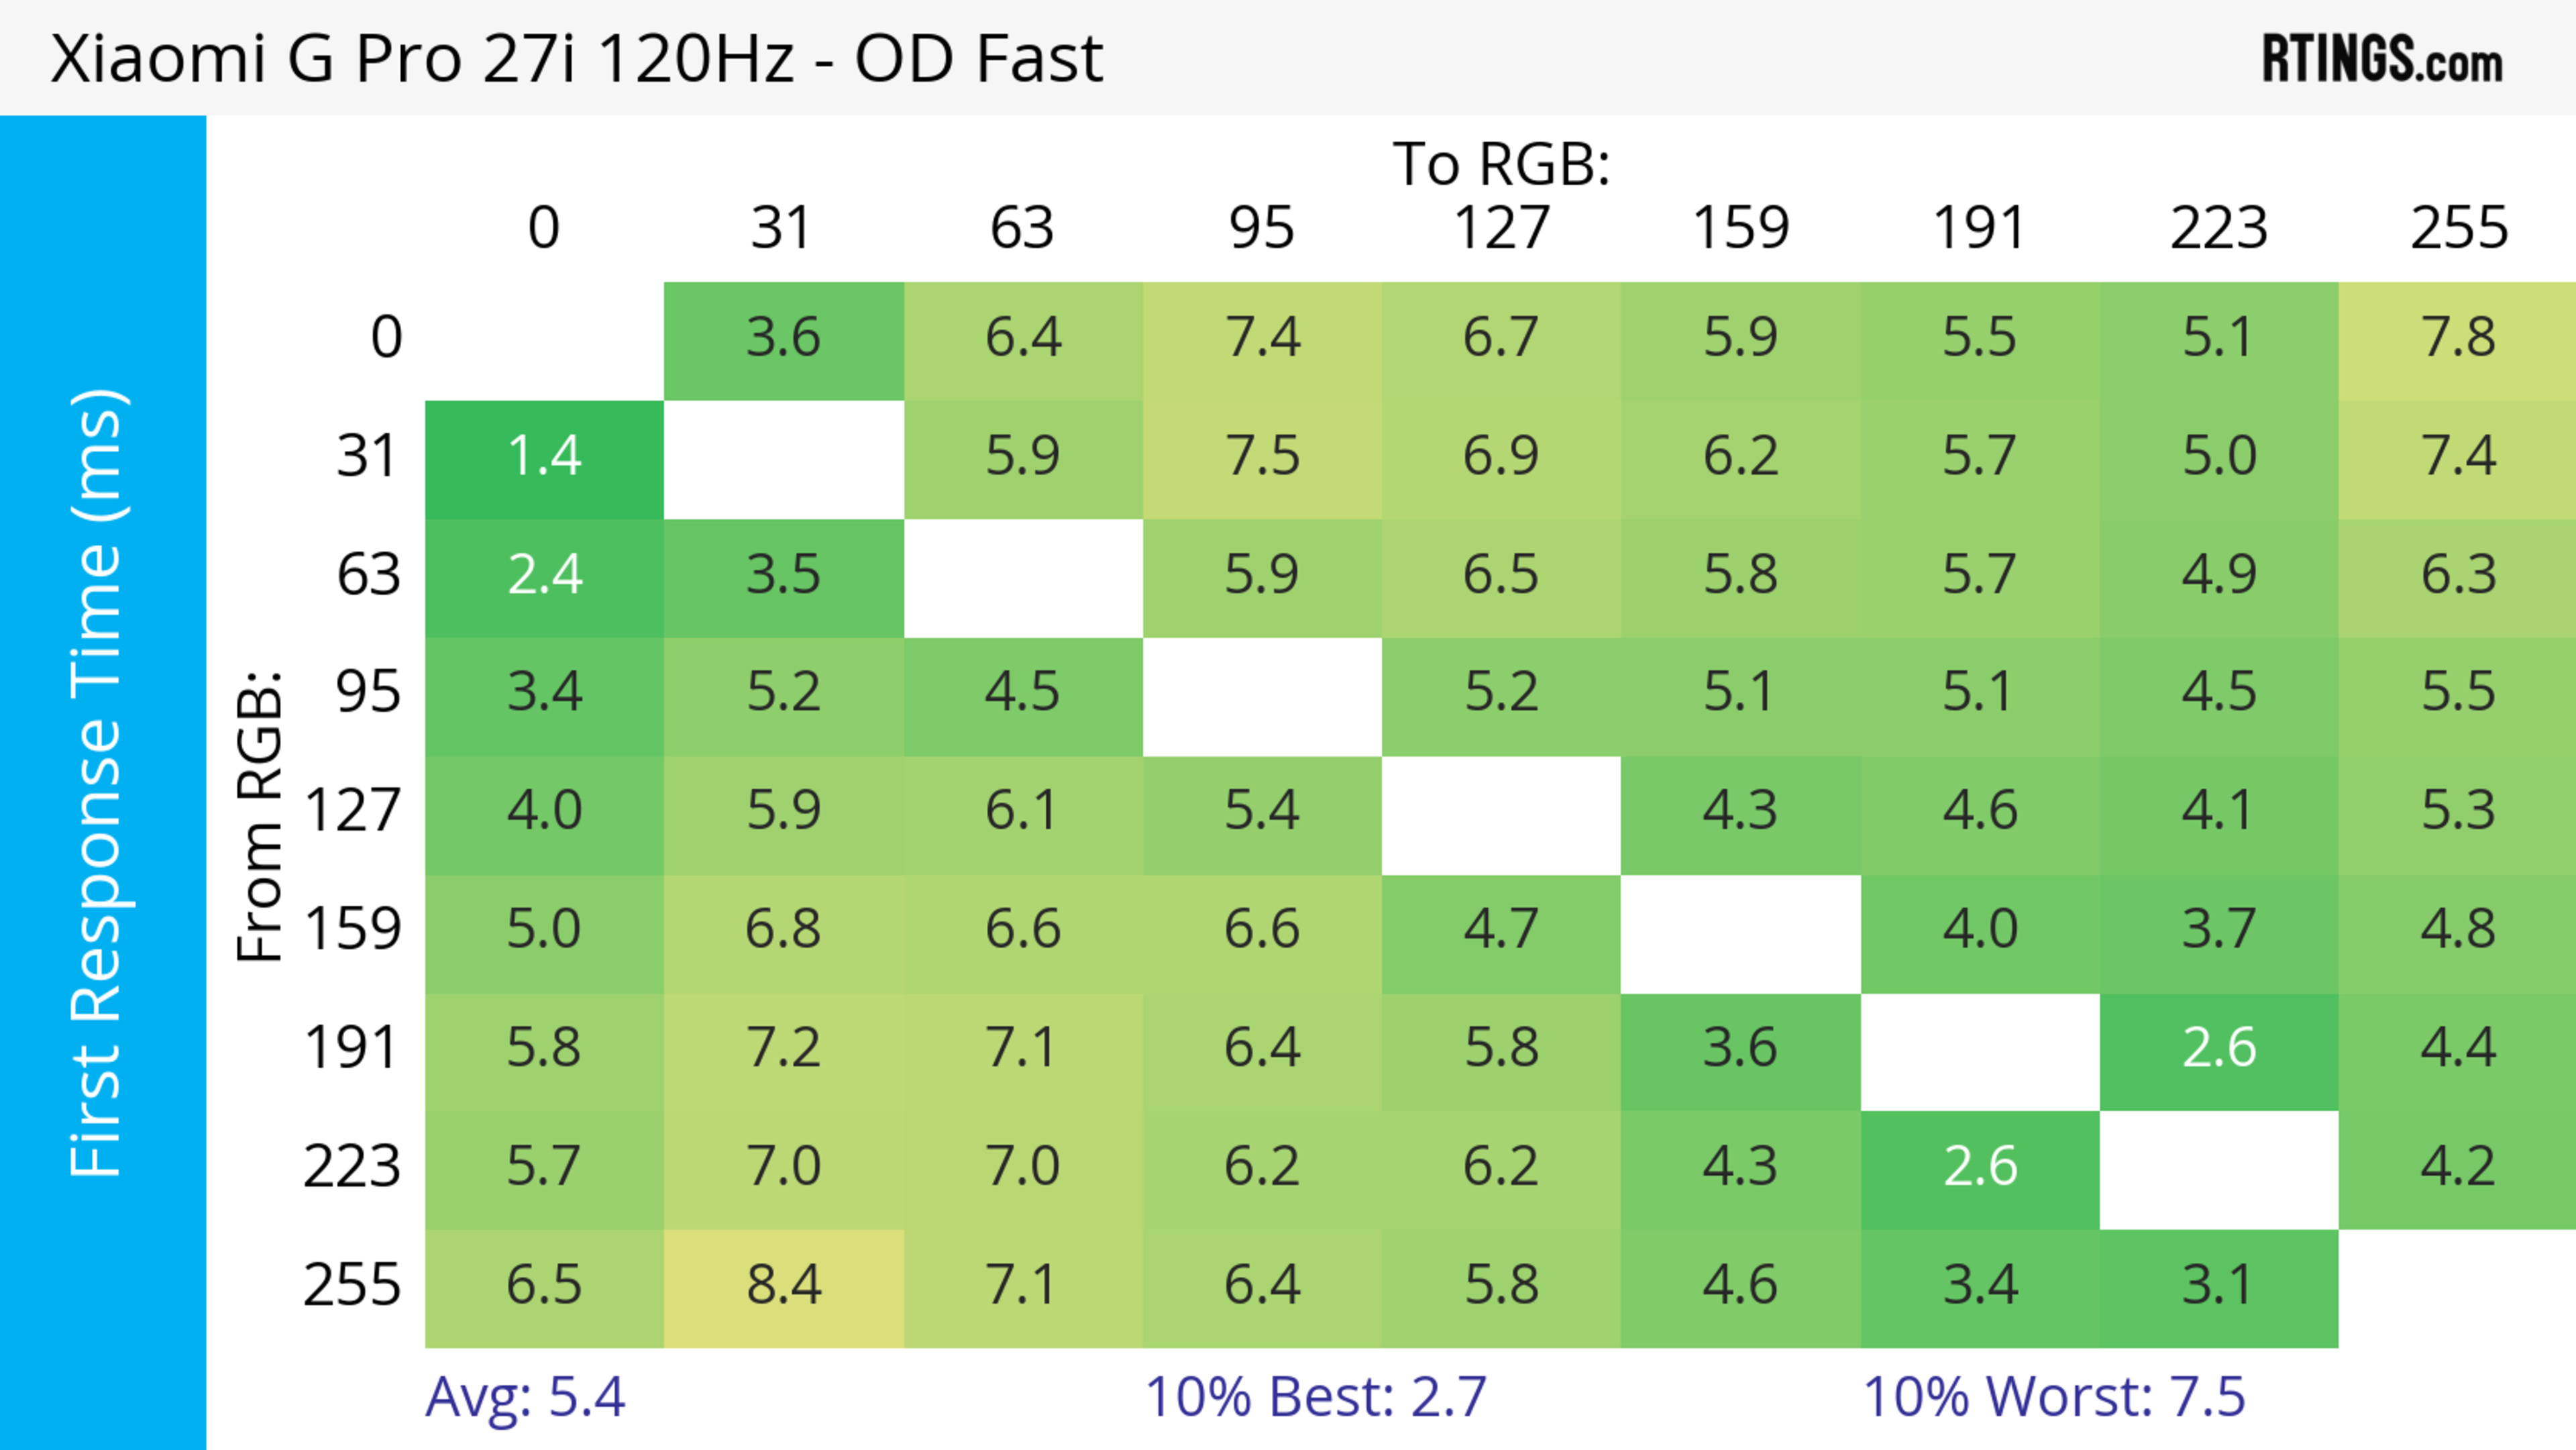The image size is (2576, 1450).
Task: Click the RTINGS.com logo
Action: (2382, 60)
